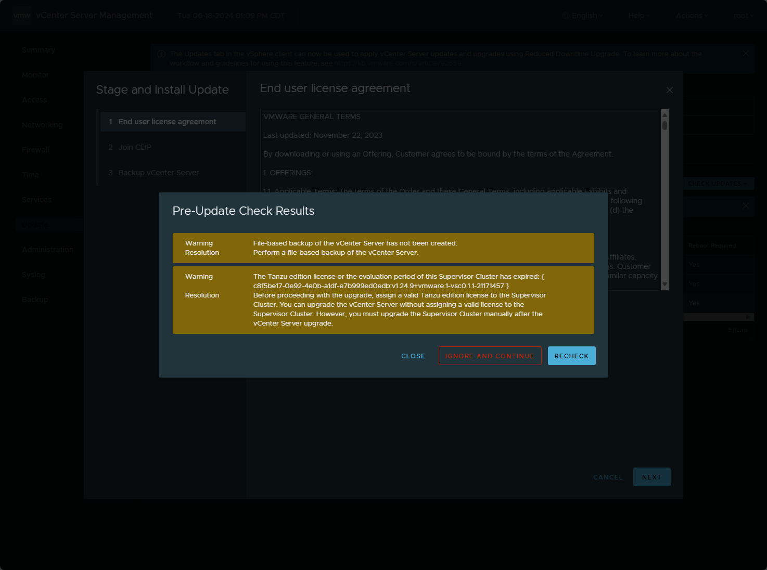Open the Actions dropdown menu
767x570 pixels.
click(692, 16)
